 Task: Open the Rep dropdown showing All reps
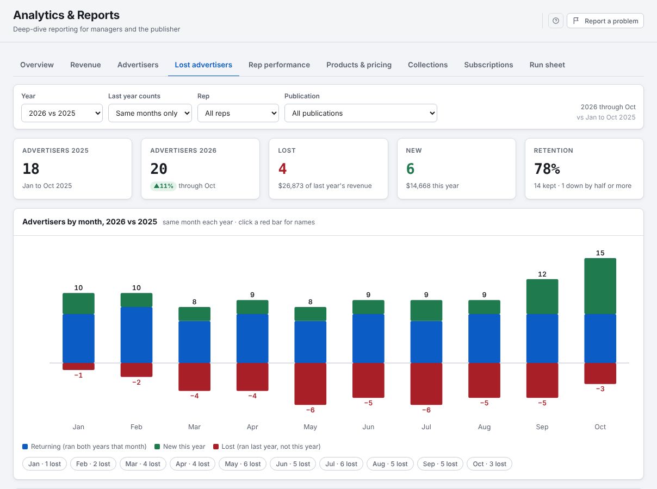238,113
